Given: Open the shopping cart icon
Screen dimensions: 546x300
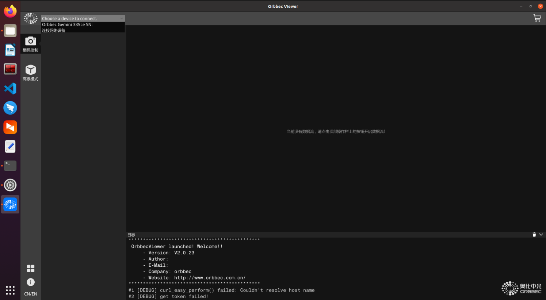Looking at the screenshot, I should tap(537, 18).
